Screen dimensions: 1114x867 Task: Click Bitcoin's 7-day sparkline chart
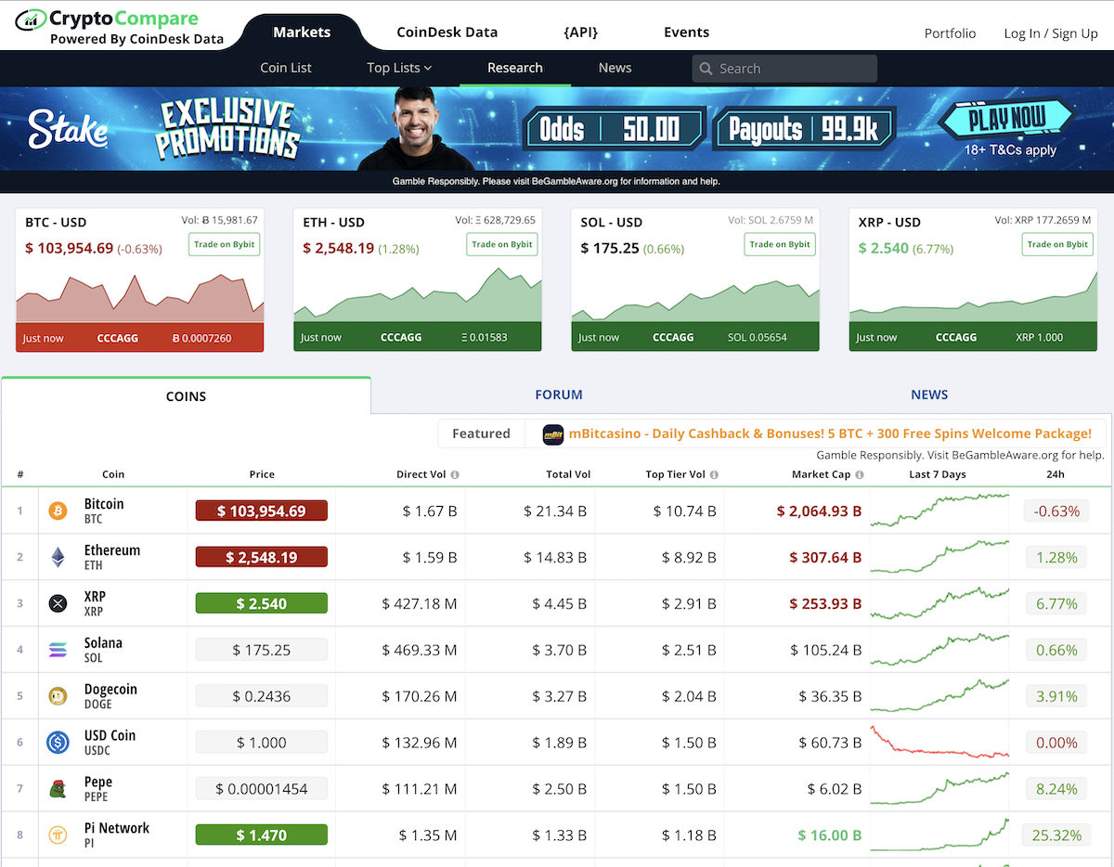tap(939, 511)
